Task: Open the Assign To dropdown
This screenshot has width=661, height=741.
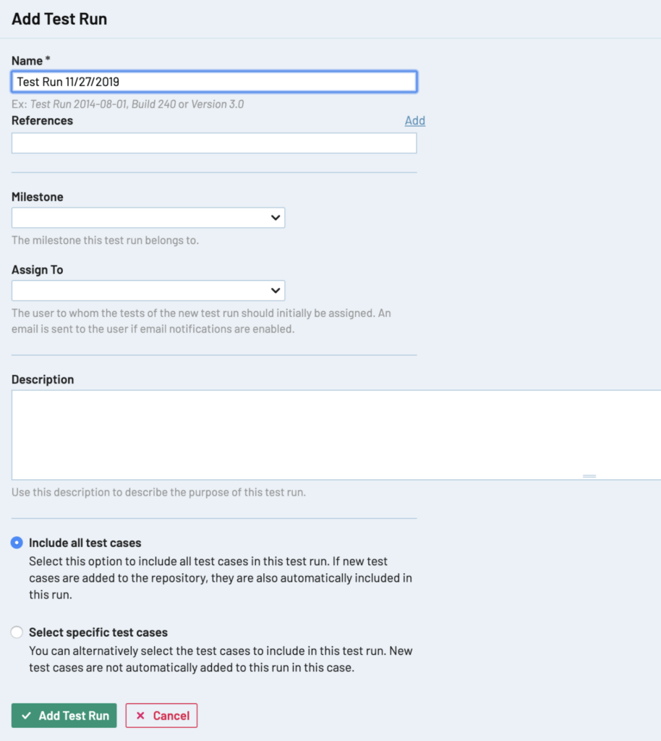Action: [x=148, y=291]
